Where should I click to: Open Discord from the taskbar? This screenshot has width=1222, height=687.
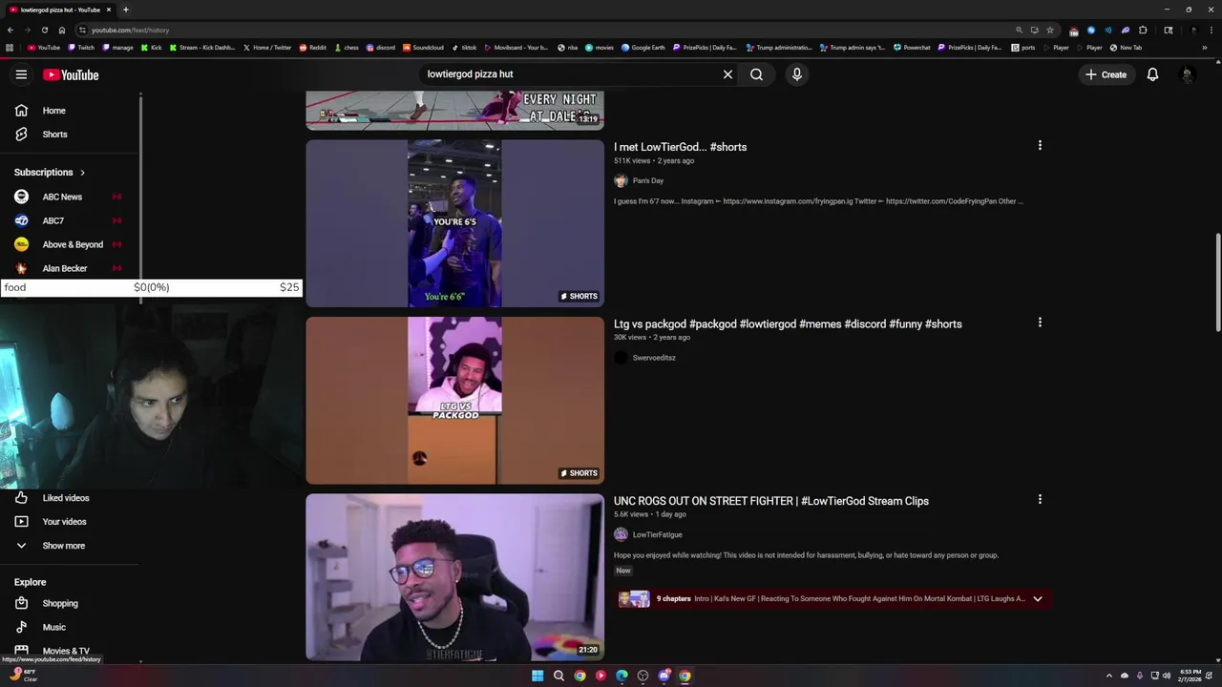[x=664, y=676]
